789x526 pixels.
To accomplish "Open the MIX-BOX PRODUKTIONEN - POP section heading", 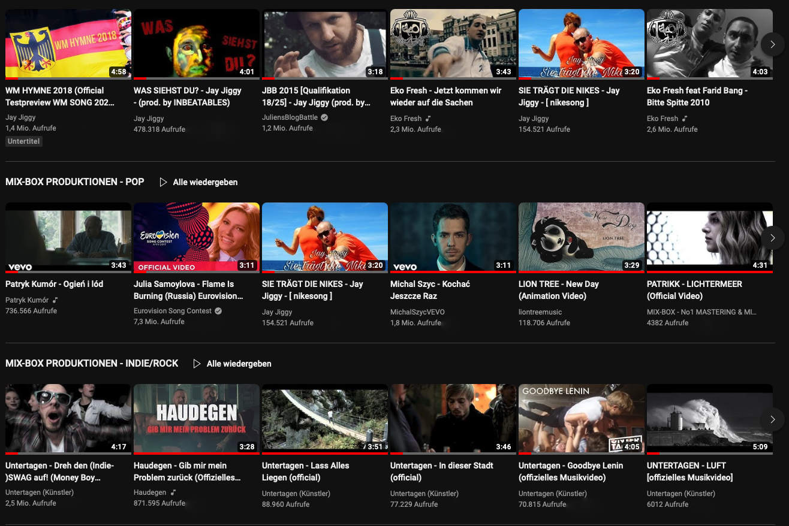I will pyautogui.click(x=75, y=182).
